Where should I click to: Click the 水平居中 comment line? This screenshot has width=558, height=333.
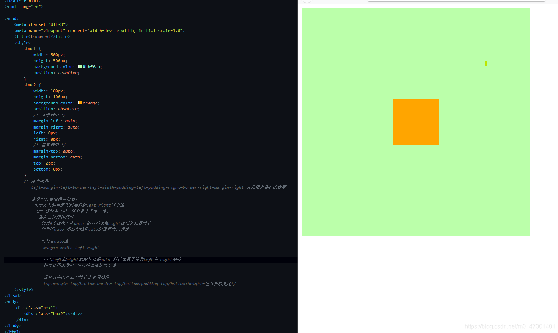(x=49, y=115)
